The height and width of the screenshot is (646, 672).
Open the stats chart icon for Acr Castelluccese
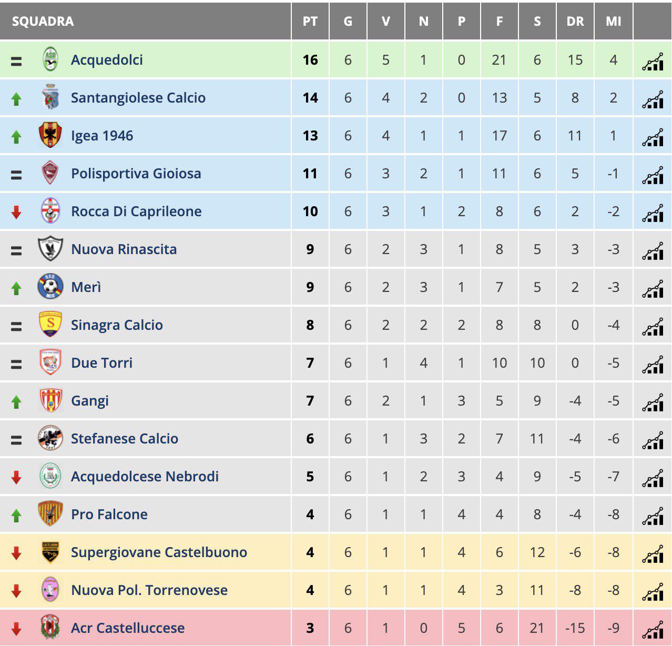653,629
